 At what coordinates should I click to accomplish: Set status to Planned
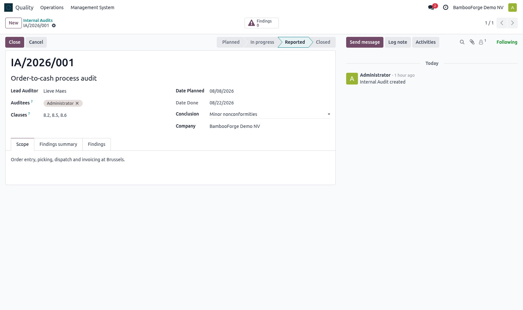(231, 42)
